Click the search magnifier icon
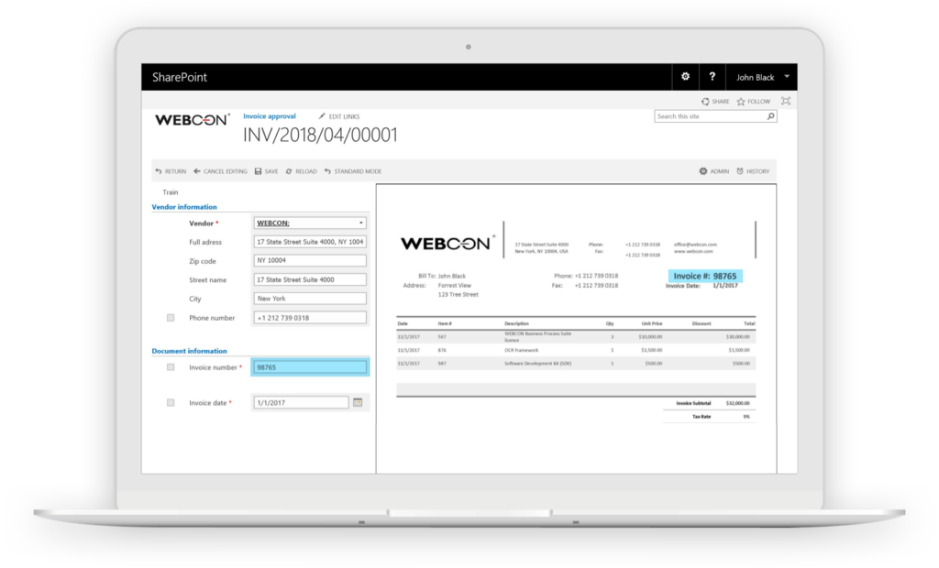 tap(770, 116)
